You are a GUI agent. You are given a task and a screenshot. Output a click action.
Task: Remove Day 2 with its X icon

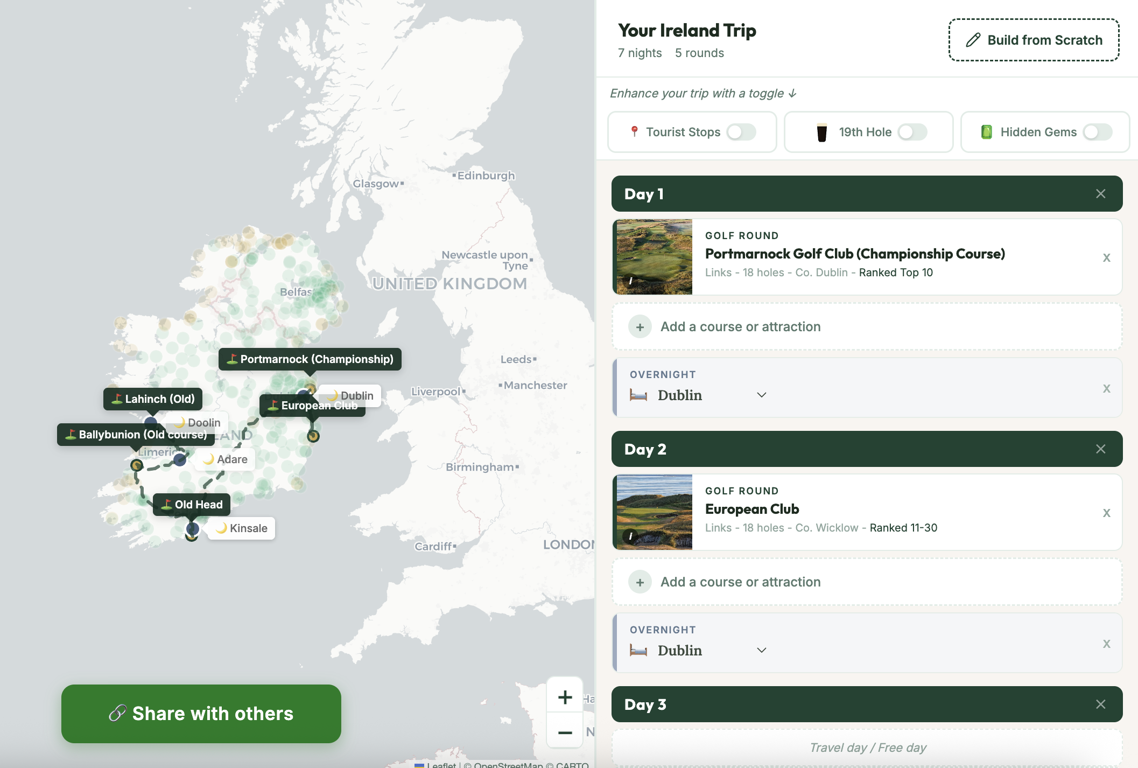click(x=1101, y=449)
